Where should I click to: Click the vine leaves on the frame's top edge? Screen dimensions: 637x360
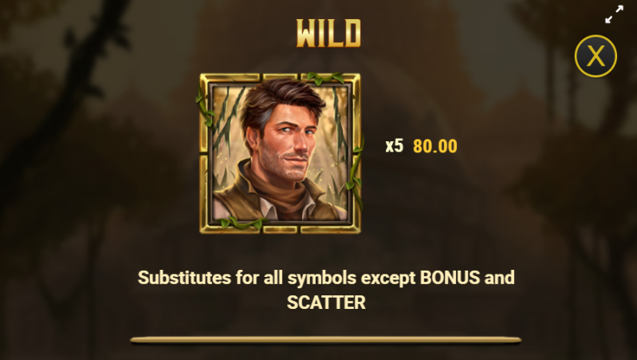pyautogui.click(x=325, y=77)
